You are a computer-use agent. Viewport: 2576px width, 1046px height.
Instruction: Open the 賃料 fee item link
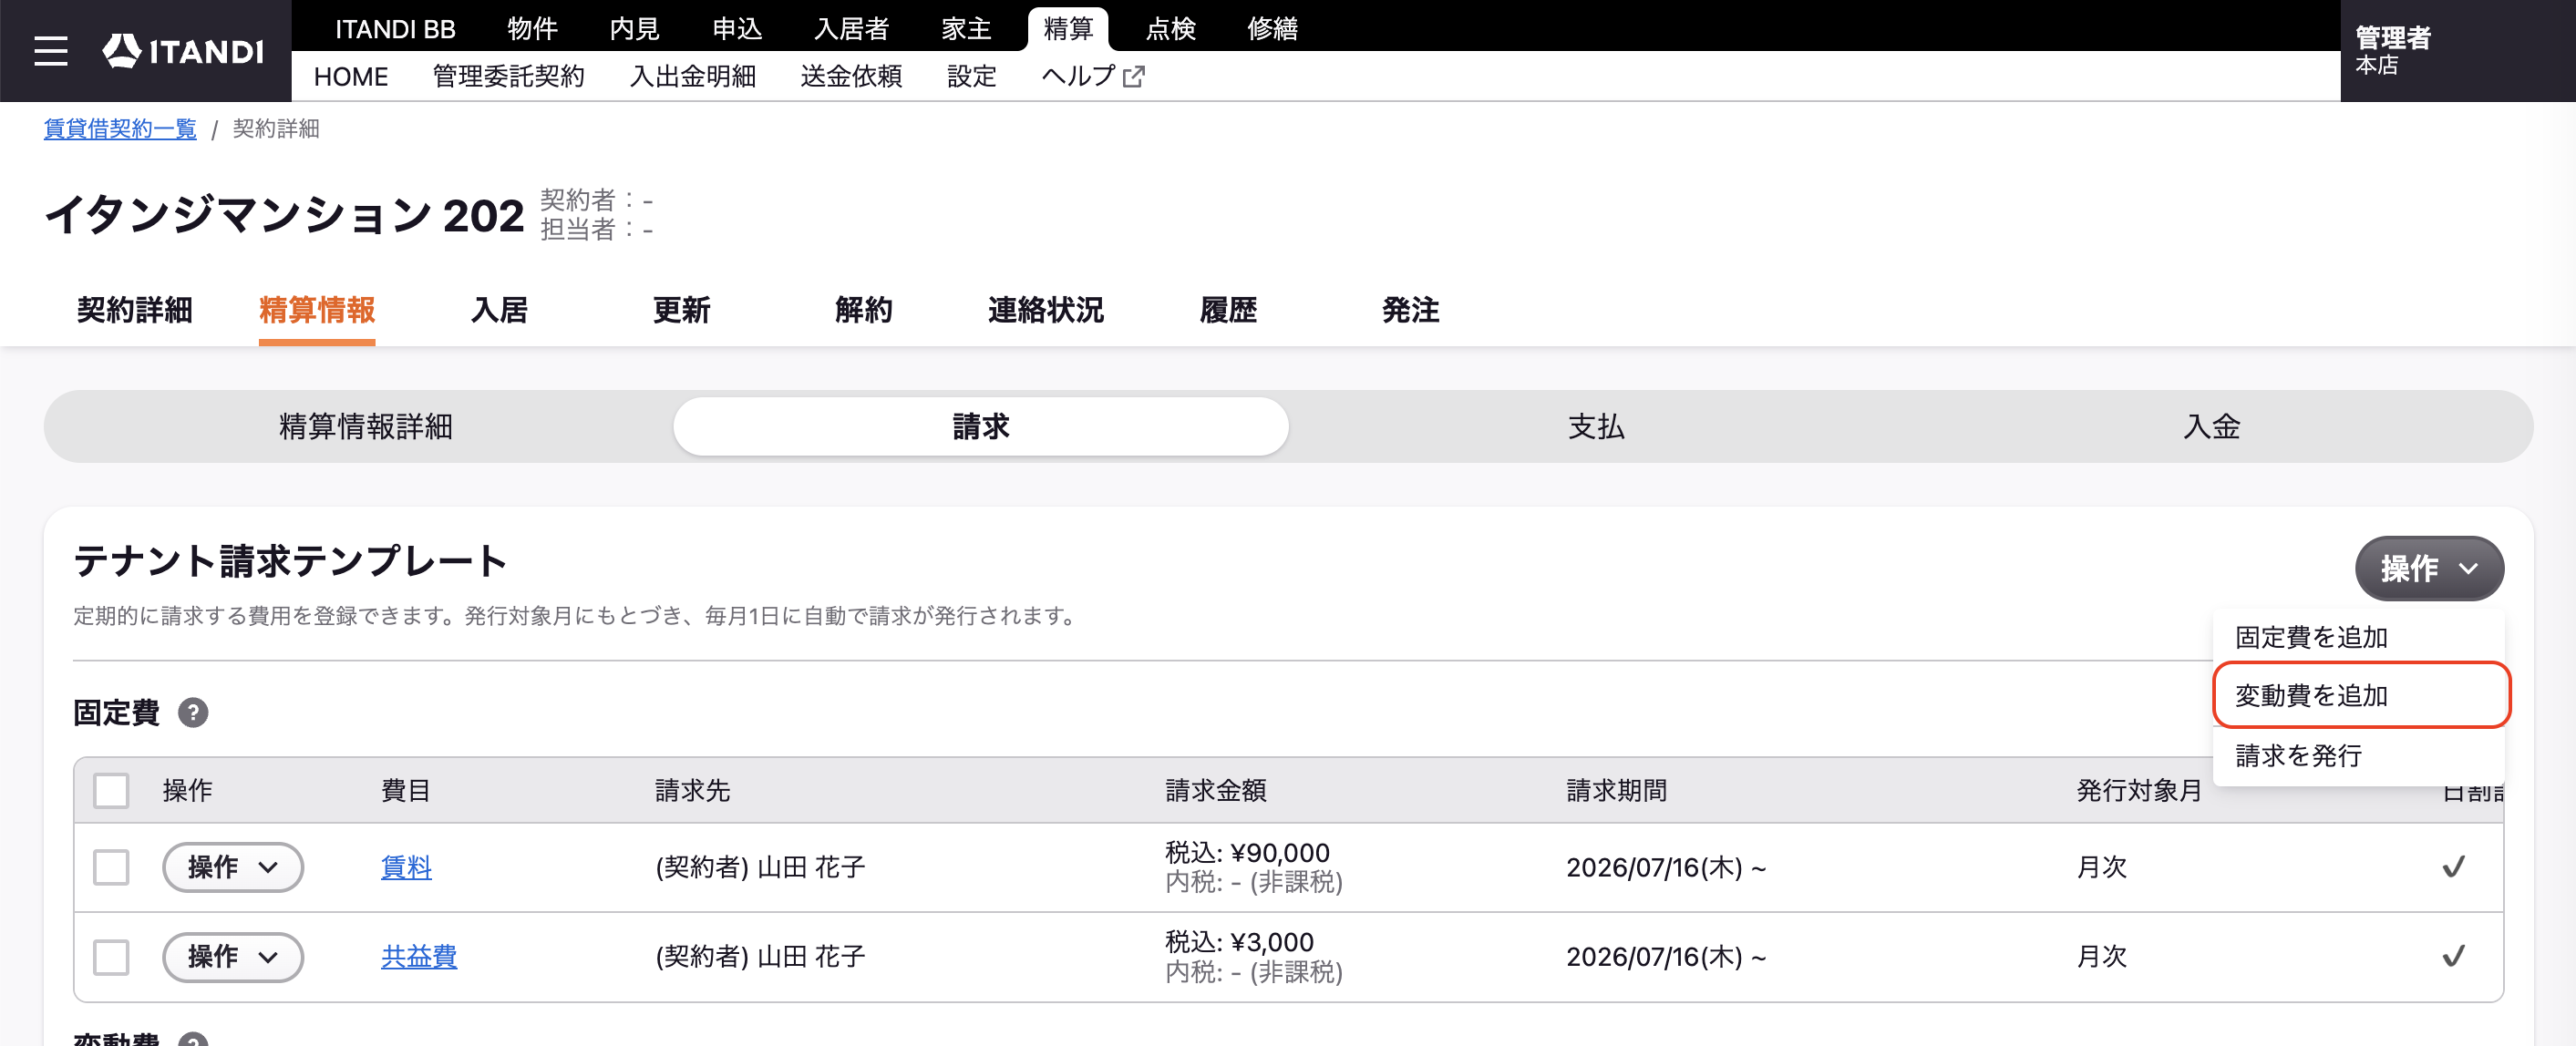(406, 866)
